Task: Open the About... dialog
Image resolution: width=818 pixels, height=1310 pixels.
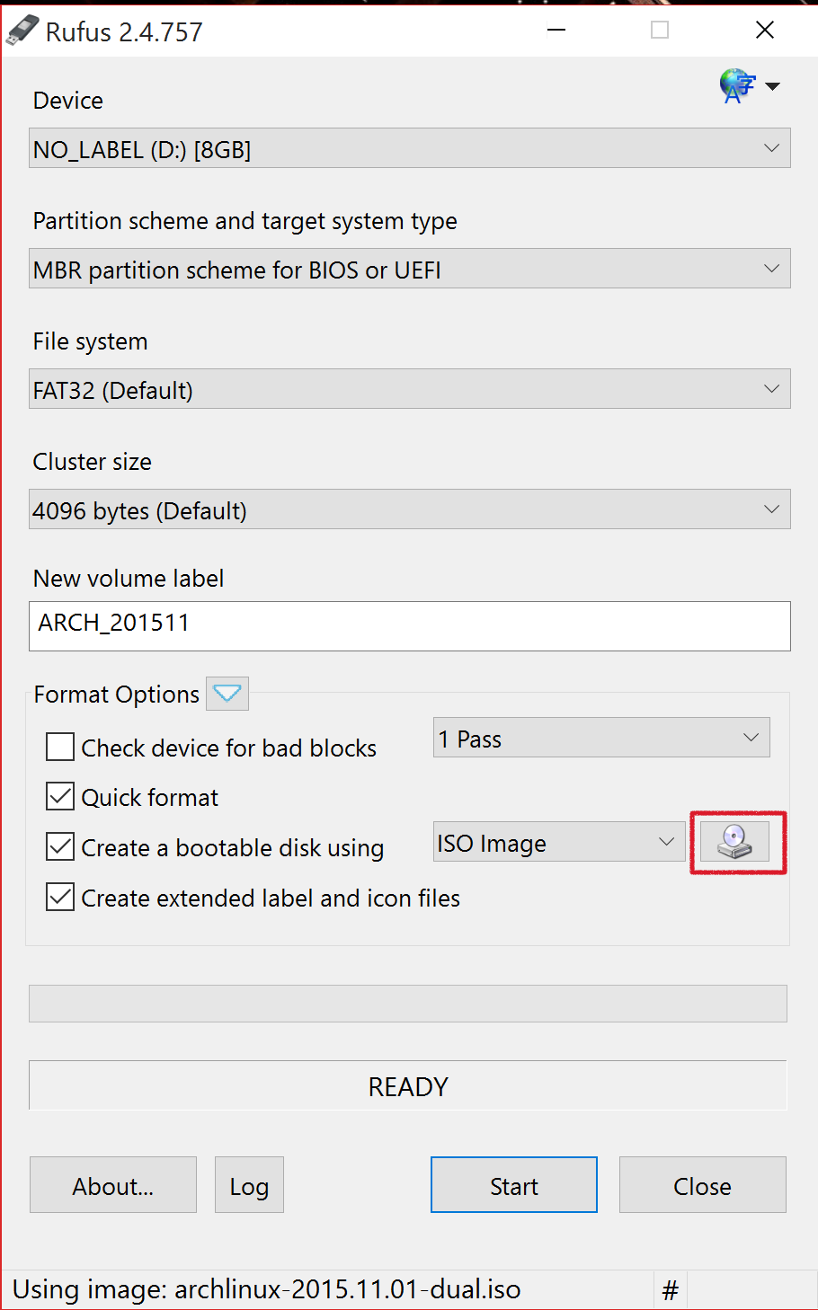Action: [x=113, y=1185]
